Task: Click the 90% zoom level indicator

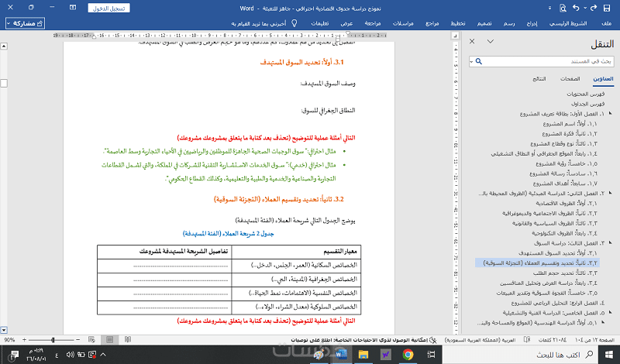Action: [x=9, y=340]
